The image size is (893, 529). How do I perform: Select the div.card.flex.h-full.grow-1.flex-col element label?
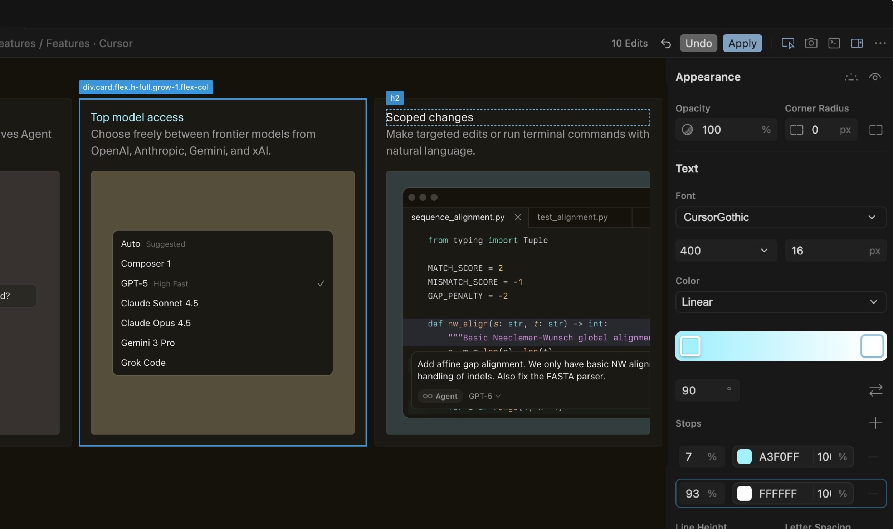pos(146,87)
